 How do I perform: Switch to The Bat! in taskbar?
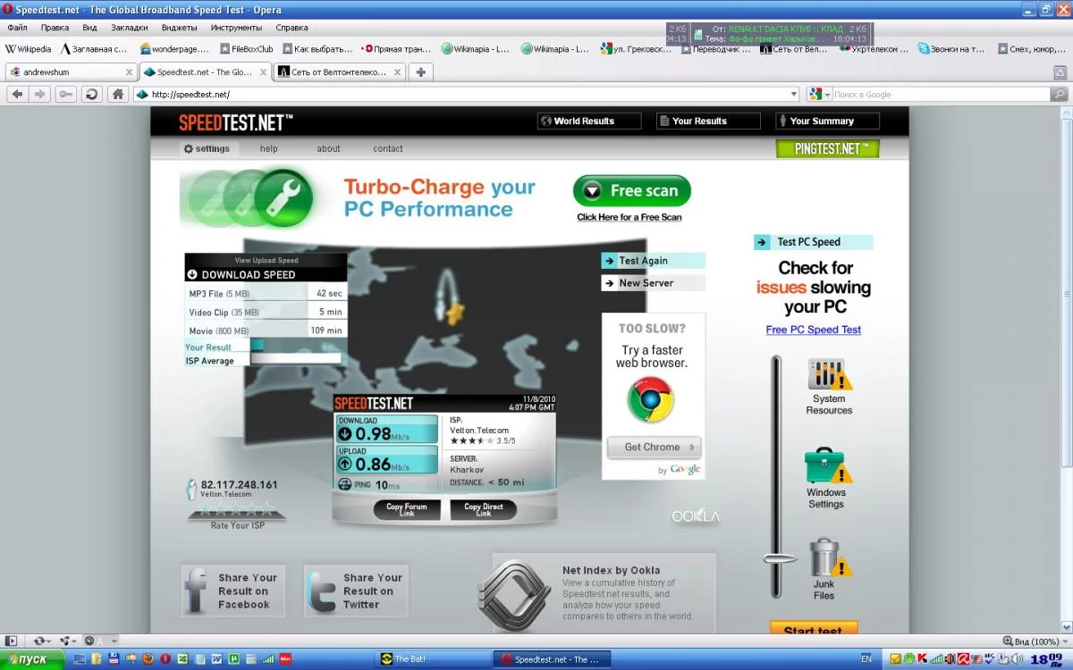click(434, 659)
